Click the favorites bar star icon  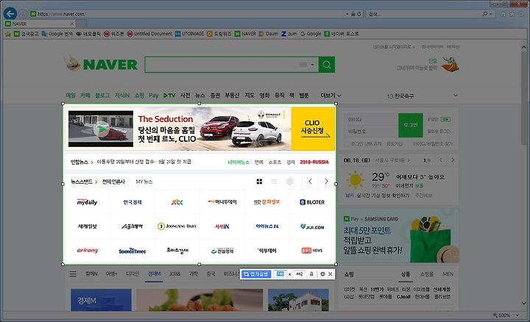[x=8, y=34]
